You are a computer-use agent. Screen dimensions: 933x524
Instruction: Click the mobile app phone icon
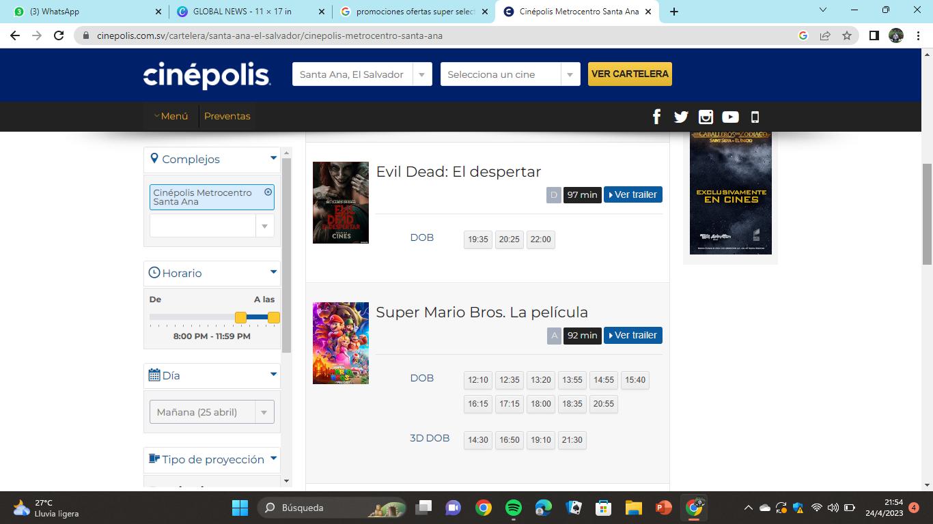pos(755,117)
